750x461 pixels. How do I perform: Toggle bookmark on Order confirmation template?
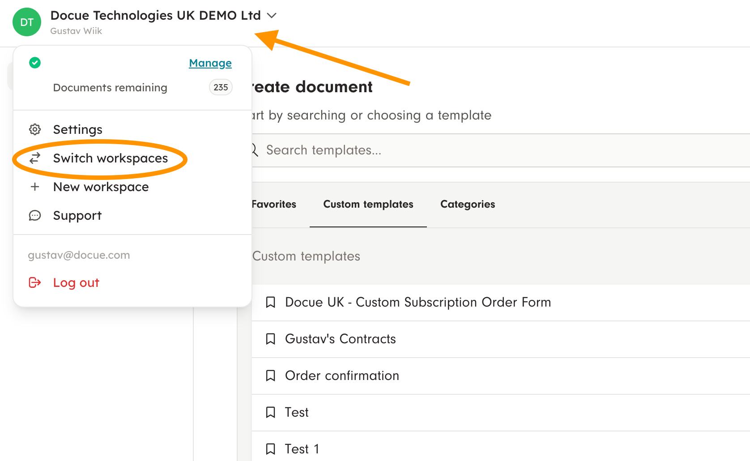click(270, 376)
